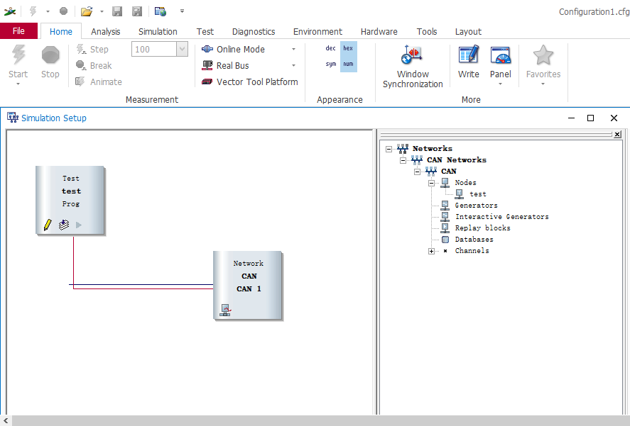
Task: Click the compile icon on test node
Action: pyautogui.click(x=63, y=225)
